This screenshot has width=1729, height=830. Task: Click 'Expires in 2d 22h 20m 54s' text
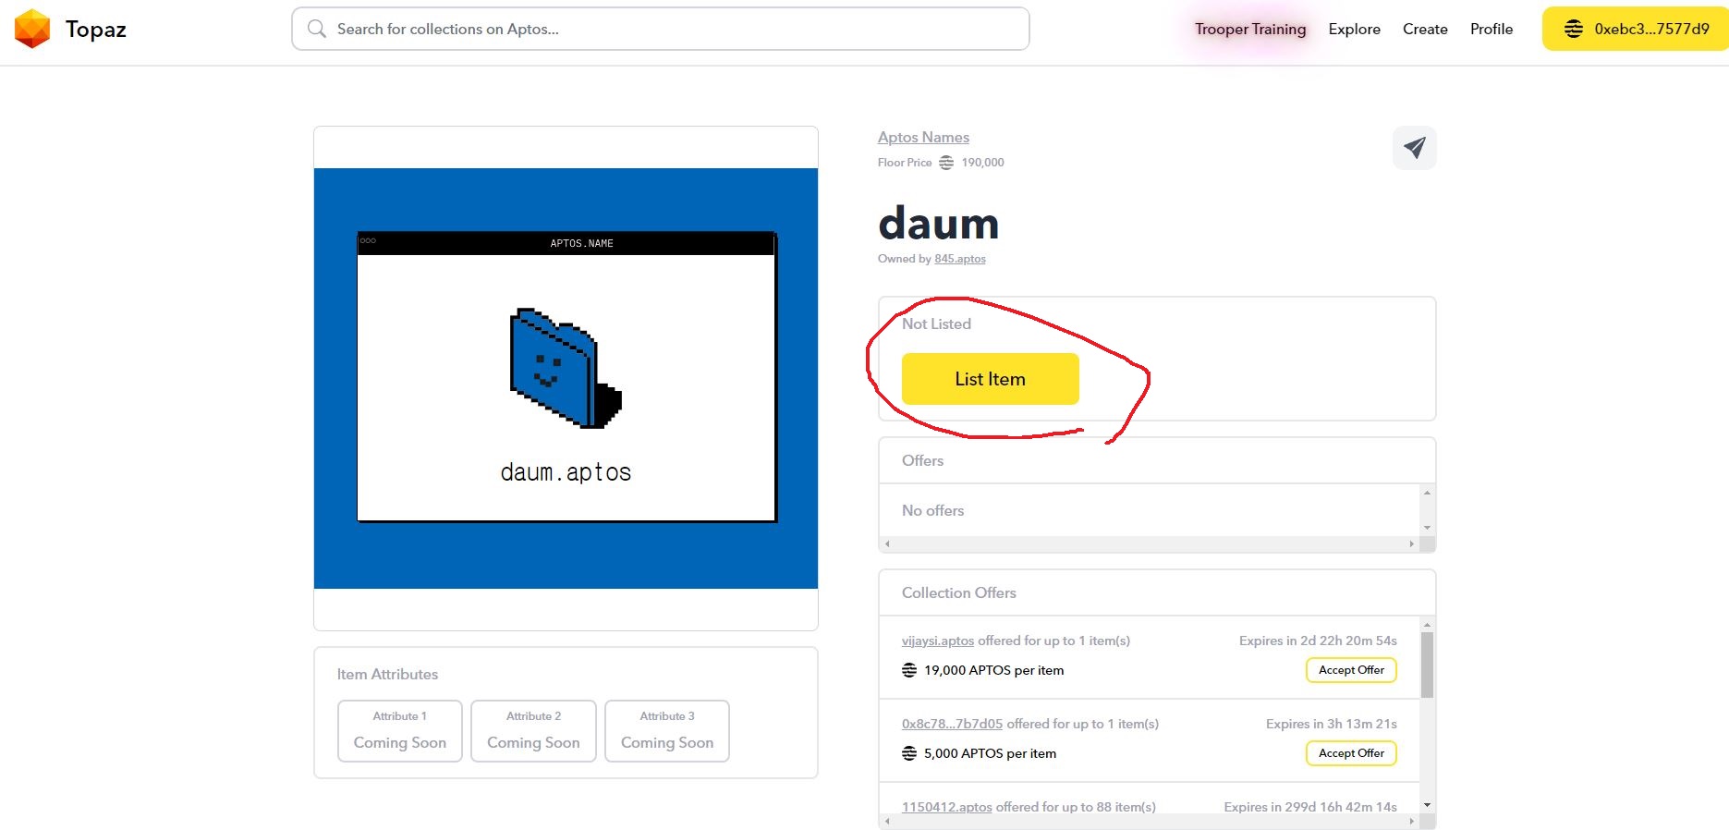(x=1318, y=641)
